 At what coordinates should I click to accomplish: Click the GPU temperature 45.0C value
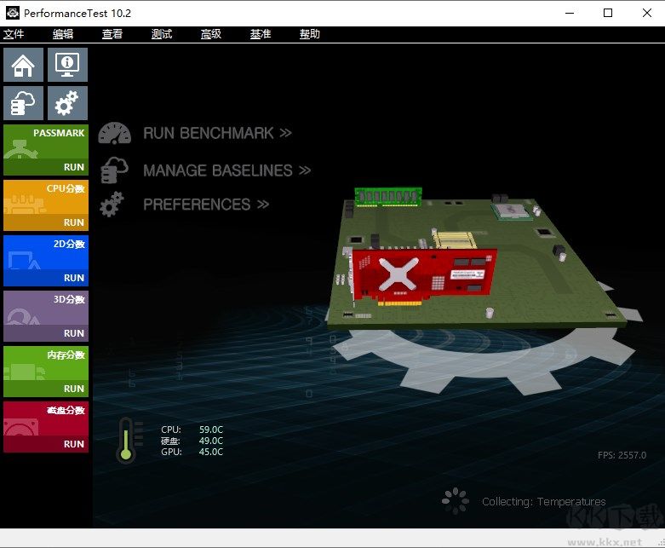(211, 452)
